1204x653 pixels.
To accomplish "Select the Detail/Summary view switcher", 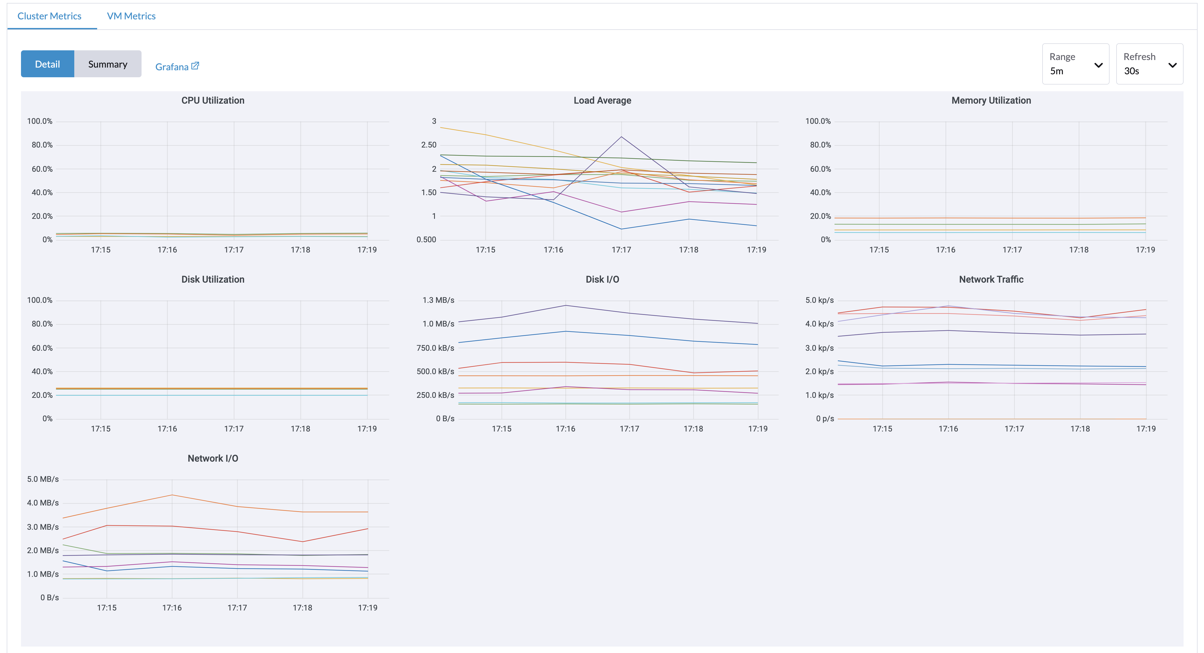I will 80,64.
